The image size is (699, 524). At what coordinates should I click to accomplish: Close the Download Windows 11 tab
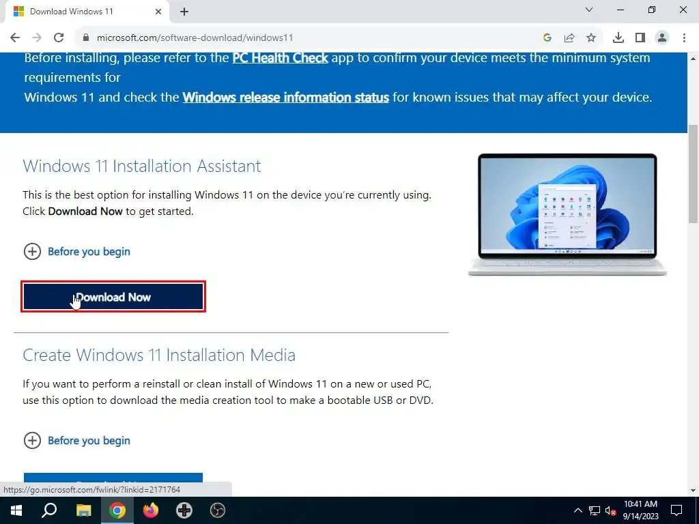158,12
